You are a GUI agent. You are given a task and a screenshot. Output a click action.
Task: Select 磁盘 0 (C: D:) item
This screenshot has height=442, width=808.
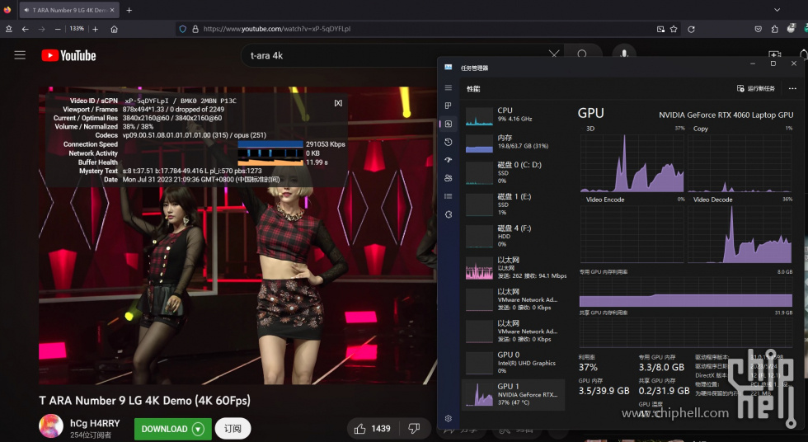click(x=513, y=173)
